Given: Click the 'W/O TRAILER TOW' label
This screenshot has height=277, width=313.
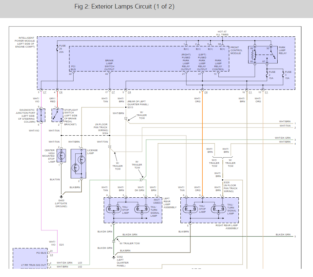Looking at the screenshot, I should pos(214,163).
